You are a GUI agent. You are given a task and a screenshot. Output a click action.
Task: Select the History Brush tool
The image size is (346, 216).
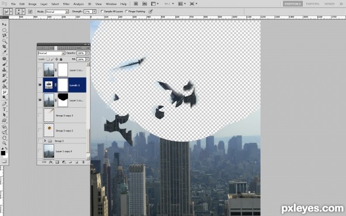pos(4,75)
